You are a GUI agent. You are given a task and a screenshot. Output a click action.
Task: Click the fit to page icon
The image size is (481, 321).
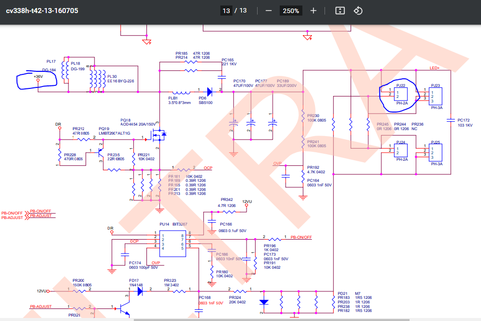[x=340, y=11]
